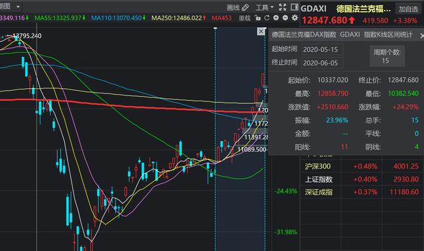Open the 画线 drawing pencil tool
Image resolution: width=424 pixels, height=251 pixels.
pos(238,7)
